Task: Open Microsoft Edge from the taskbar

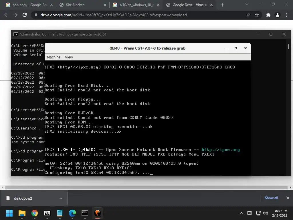Action: [x=72, y=213]
